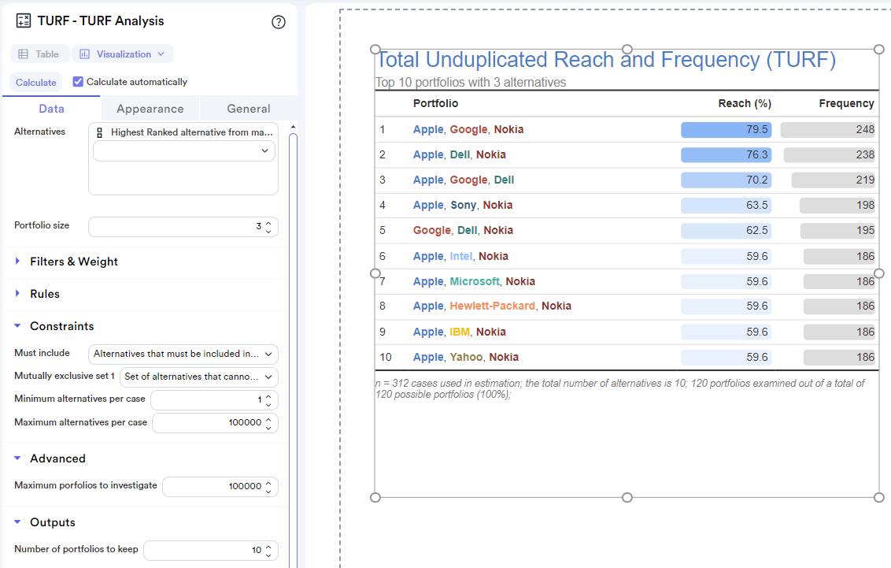The image size is (891, 568).
Task: Click 'Yahoo' in row 10
Action: pyautogui.click(x=466, y=357)
